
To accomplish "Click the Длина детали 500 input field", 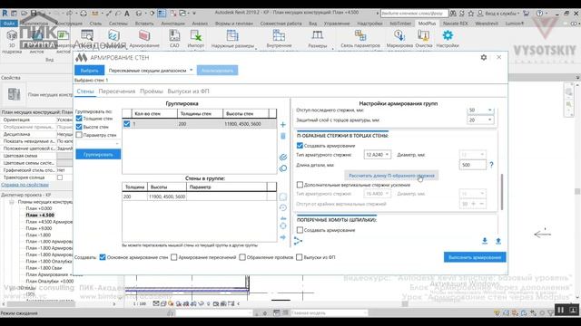I will (472, 165).
